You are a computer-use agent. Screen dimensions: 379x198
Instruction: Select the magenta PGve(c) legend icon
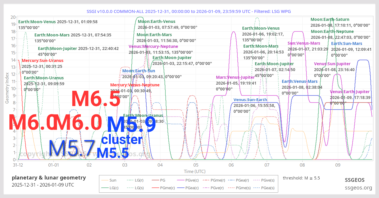(x=180, y=180)
